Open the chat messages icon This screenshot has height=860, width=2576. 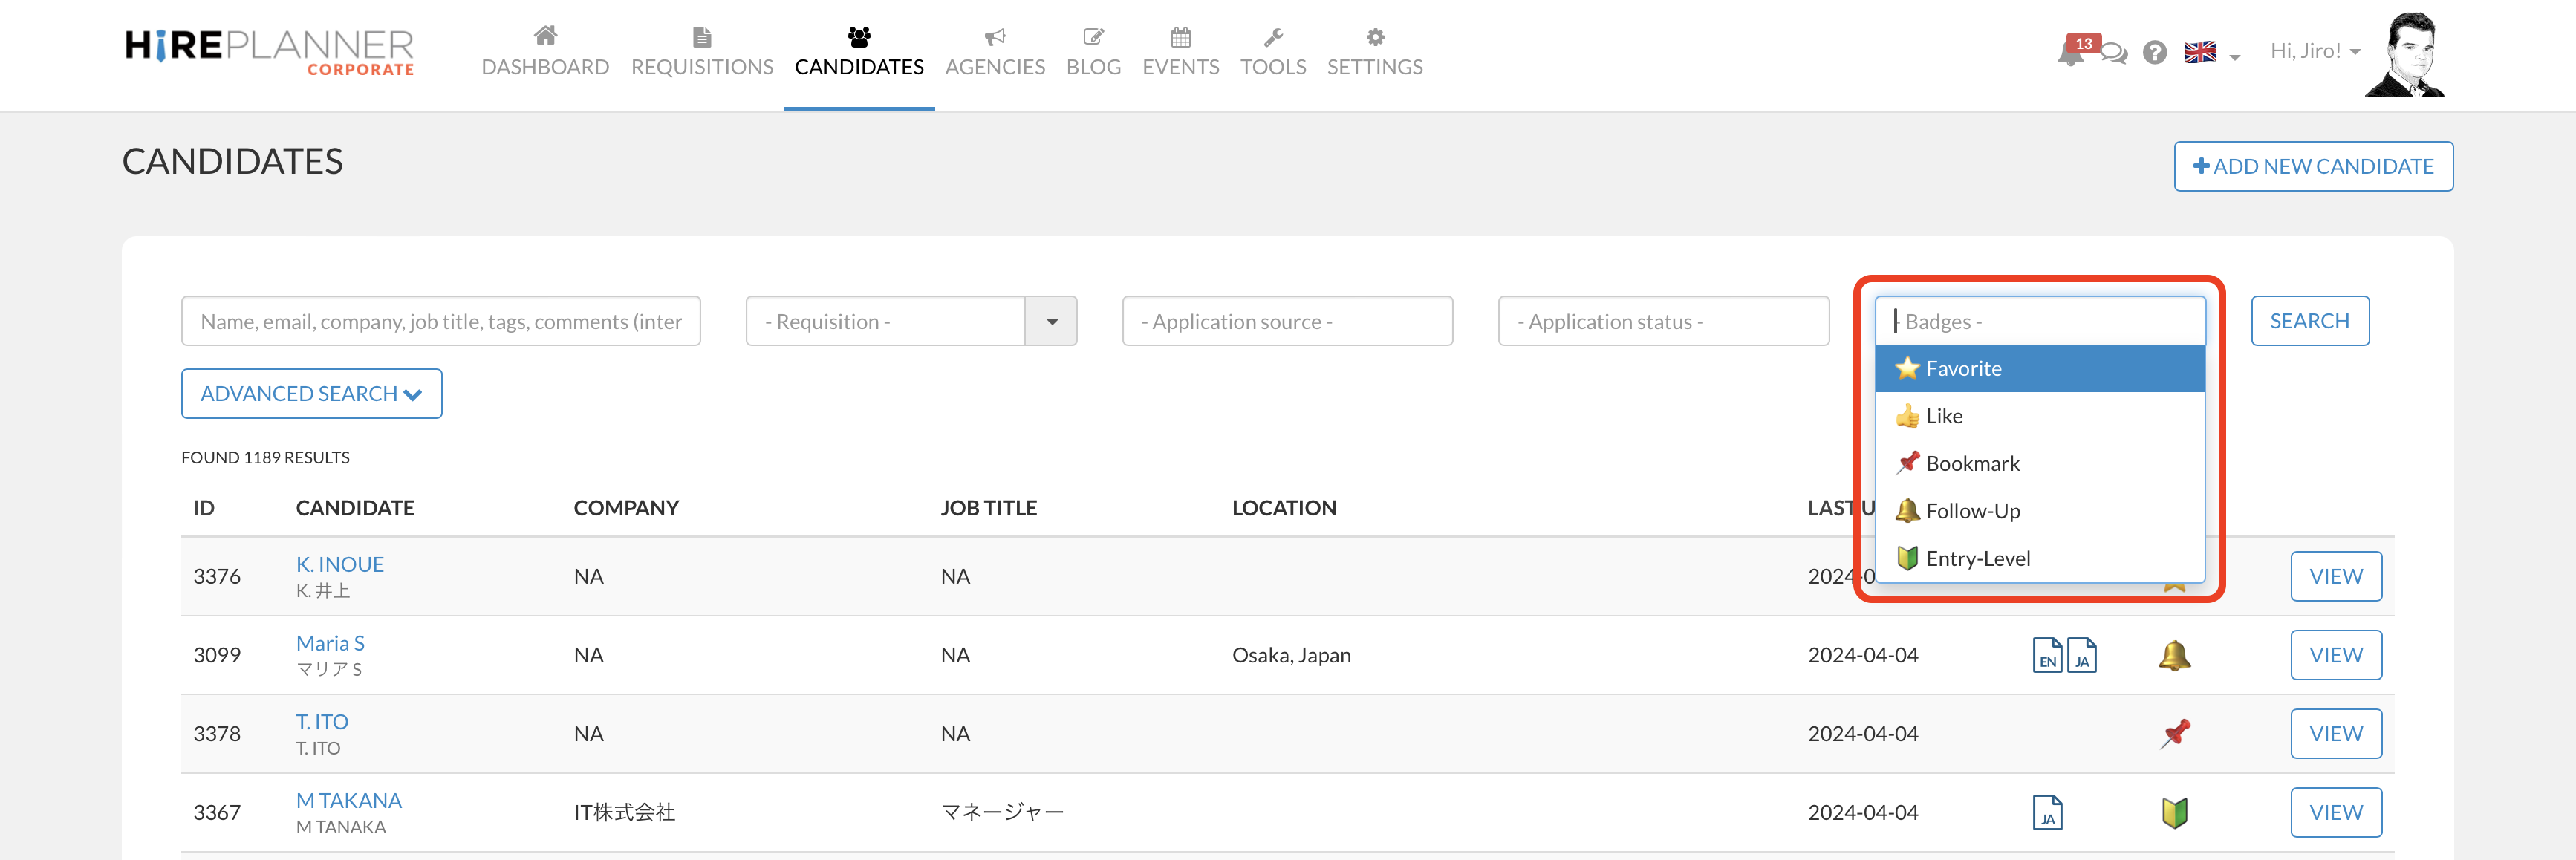click(2114, 53)
